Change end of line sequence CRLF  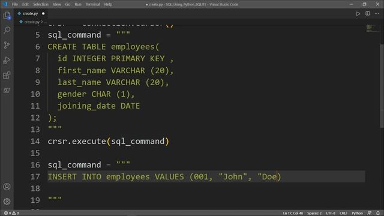coord(343,213)
